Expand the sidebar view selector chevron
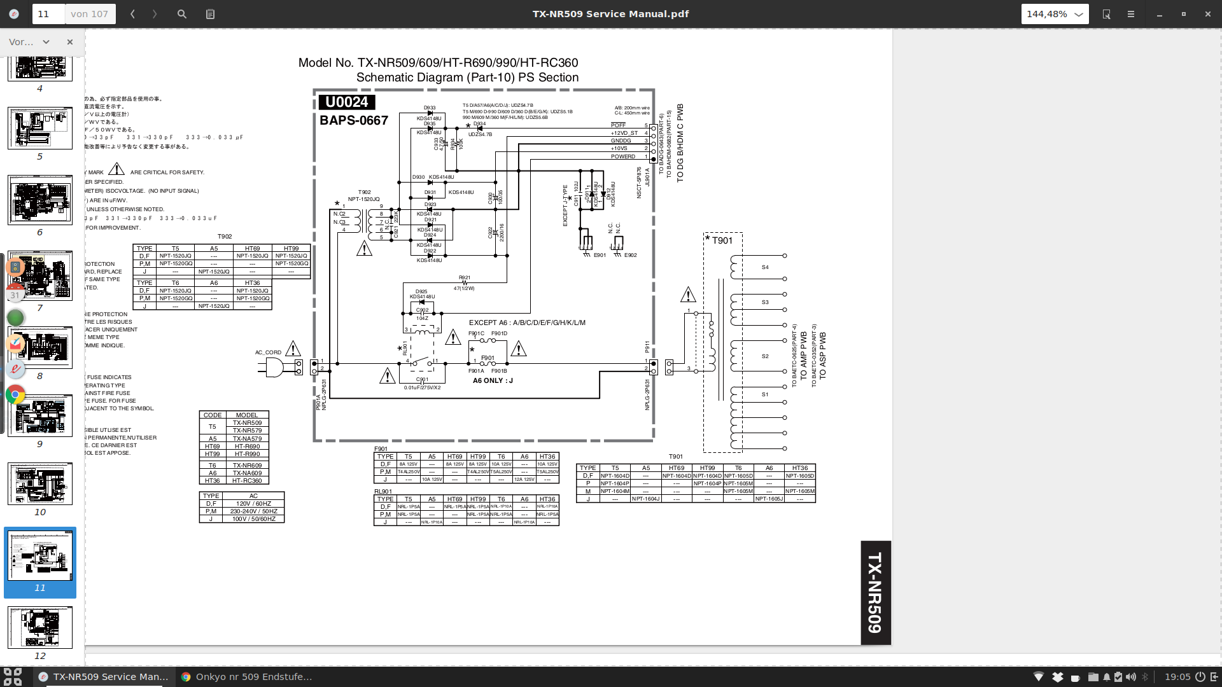Image resolution: width=1222 pixels, height=687 pixels. [x=46, y=42]
